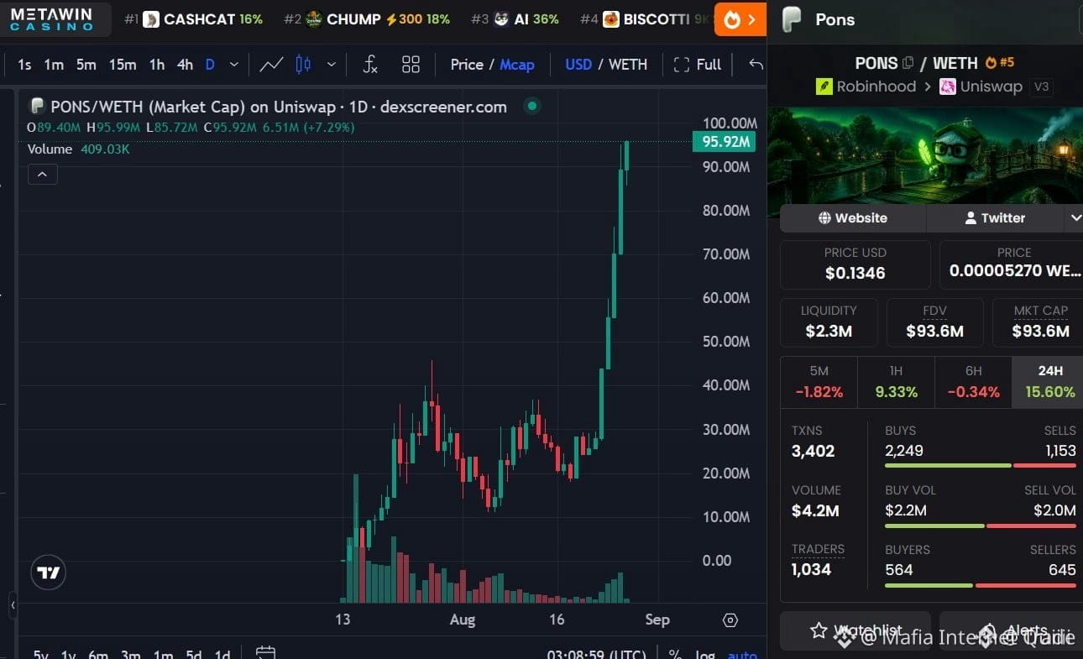
Task: Click the green status dot beside chart title
Action: pos(531,106)
